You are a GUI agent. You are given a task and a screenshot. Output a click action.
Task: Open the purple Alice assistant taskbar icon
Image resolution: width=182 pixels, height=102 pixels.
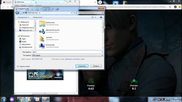click(x=12, y=99)
